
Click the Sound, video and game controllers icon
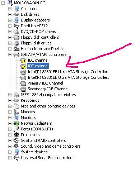[x=17, y=146]
